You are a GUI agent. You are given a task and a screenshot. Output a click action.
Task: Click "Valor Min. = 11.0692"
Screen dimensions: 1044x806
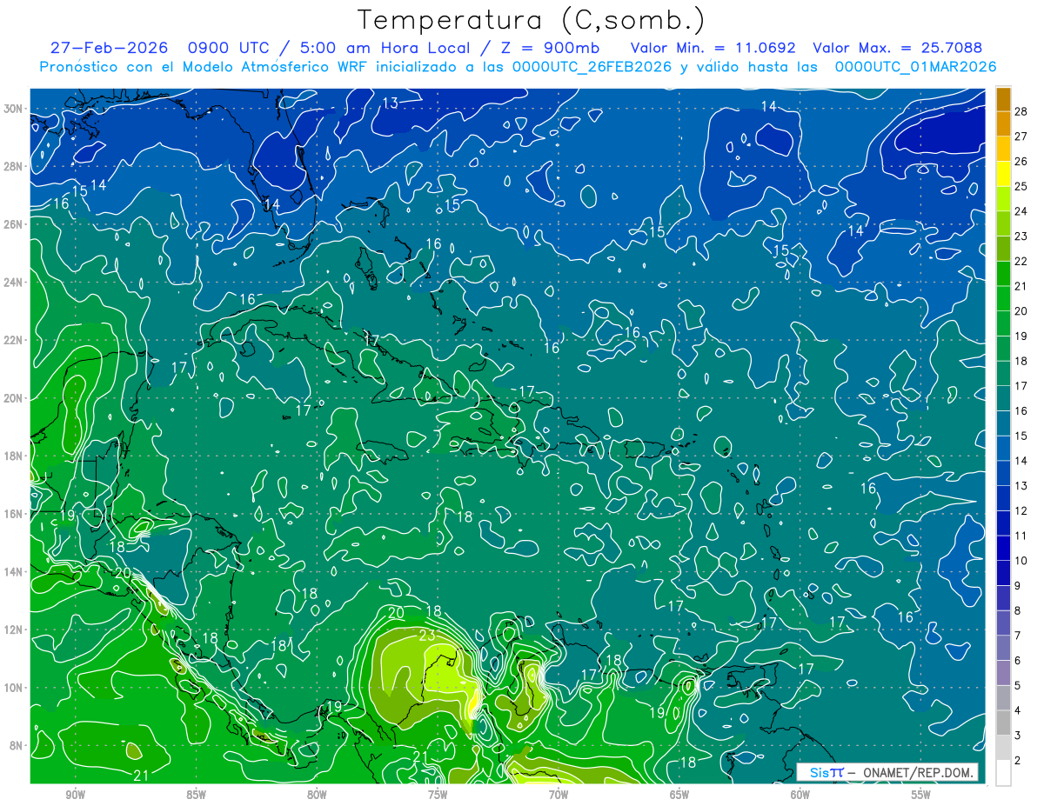tap(713, 48)
